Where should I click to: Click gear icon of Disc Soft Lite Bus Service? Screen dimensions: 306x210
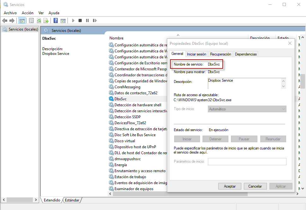pyautogui.click(x=111, y=135)
